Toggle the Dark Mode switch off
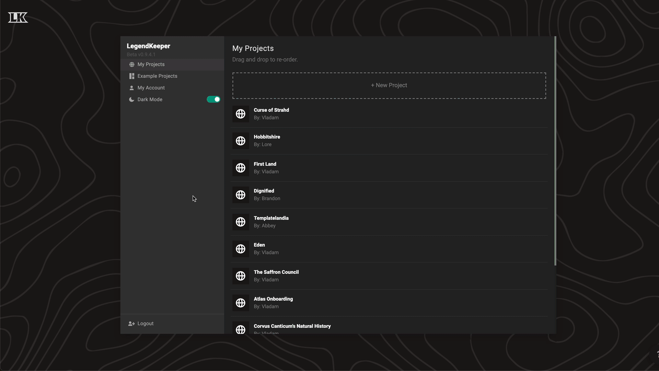 [x=213, y=99]
